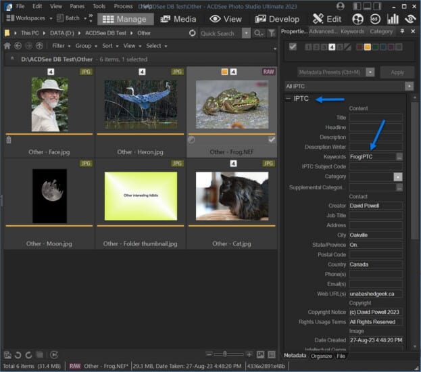Click the trash icon under Face.jpg

click(x=8, y=140)
